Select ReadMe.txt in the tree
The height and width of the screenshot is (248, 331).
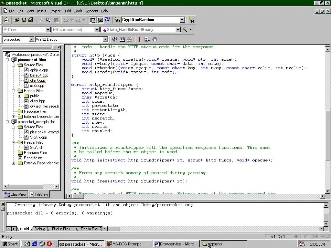pos(33,158)
